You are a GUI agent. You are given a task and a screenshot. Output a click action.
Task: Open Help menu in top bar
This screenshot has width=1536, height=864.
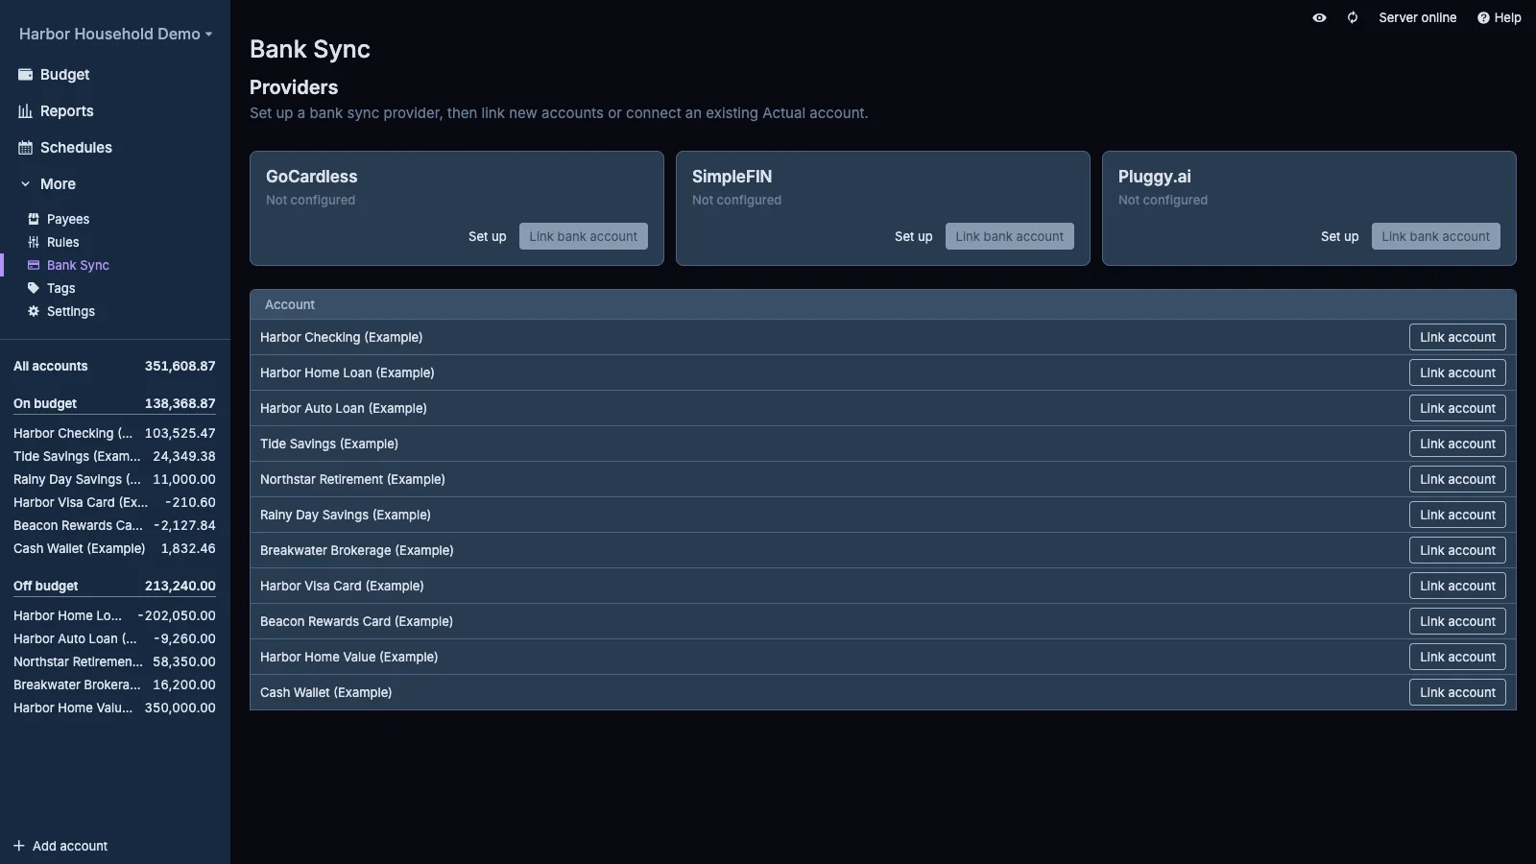click(1500, 17)
